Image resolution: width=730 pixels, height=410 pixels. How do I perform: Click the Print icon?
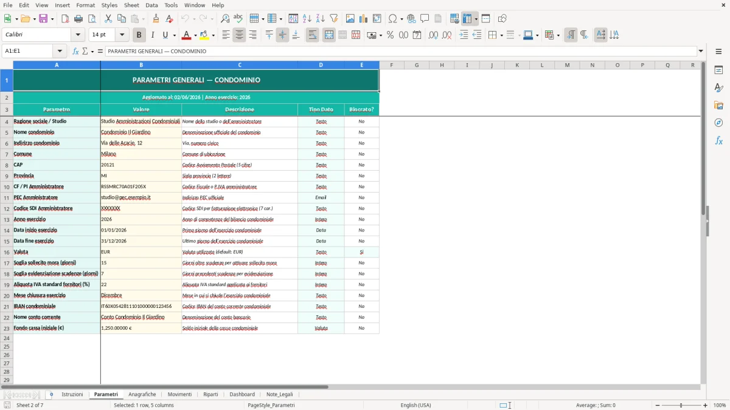pyautogui.click(x=78, y=19)
